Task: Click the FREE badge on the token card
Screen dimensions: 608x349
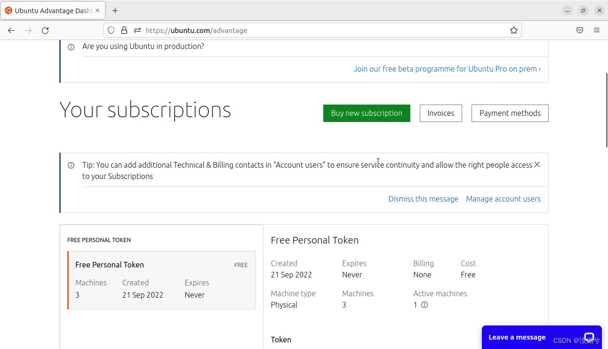Action: coord(241,265)
